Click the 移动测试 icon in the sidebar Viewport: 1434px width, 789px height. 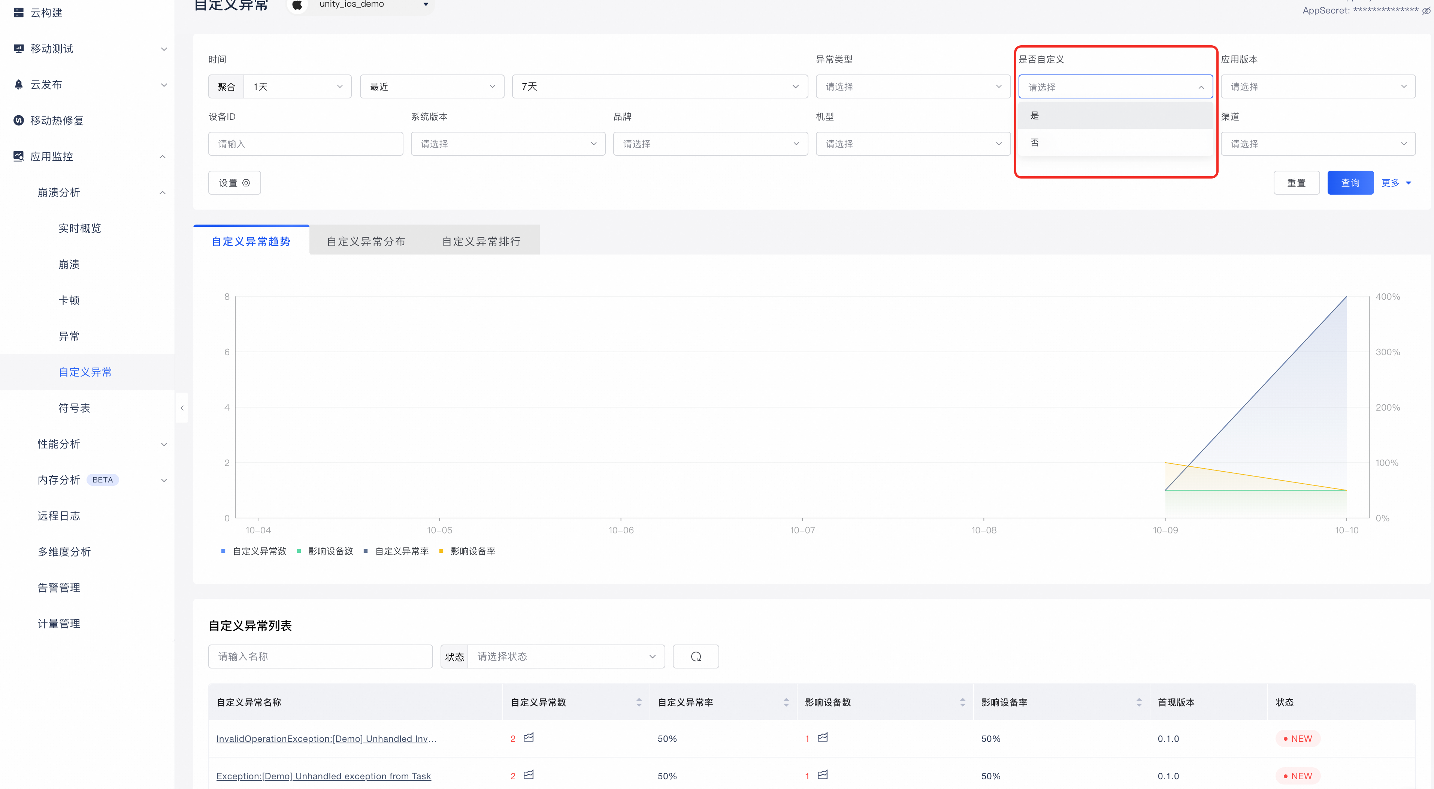(x=19, y=48)
